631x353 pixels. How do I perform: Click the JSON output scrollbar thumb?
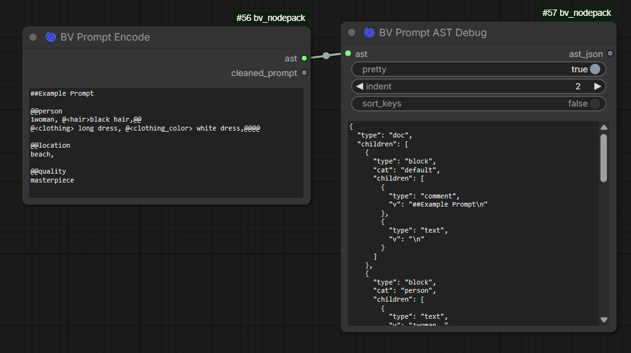(x=604, y=158)
